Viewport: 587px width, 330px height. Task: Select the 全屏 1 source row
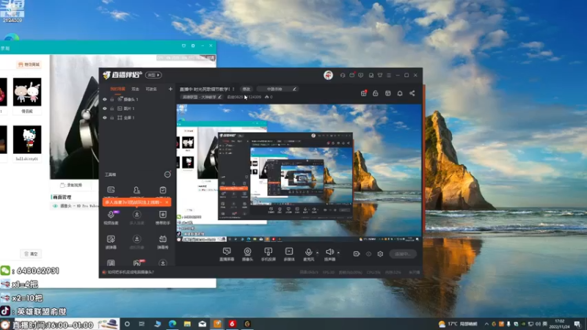click(137, 117)
